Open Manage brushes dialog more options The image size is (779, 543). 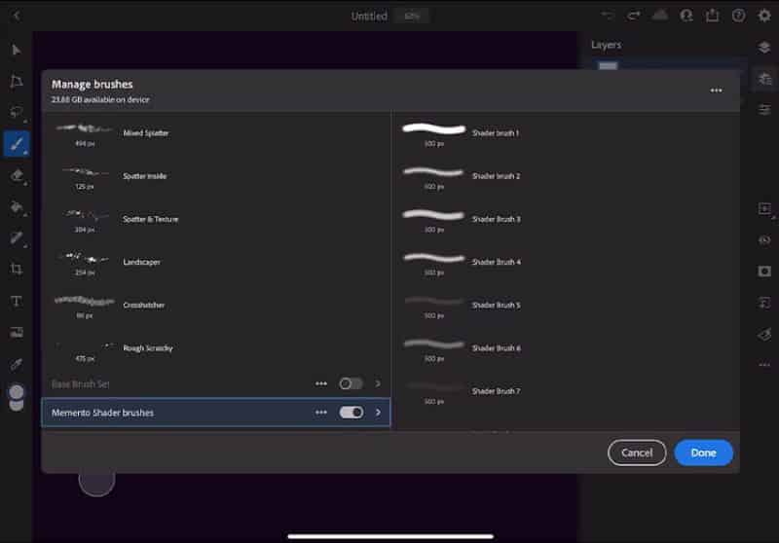(x=716, y=90)
